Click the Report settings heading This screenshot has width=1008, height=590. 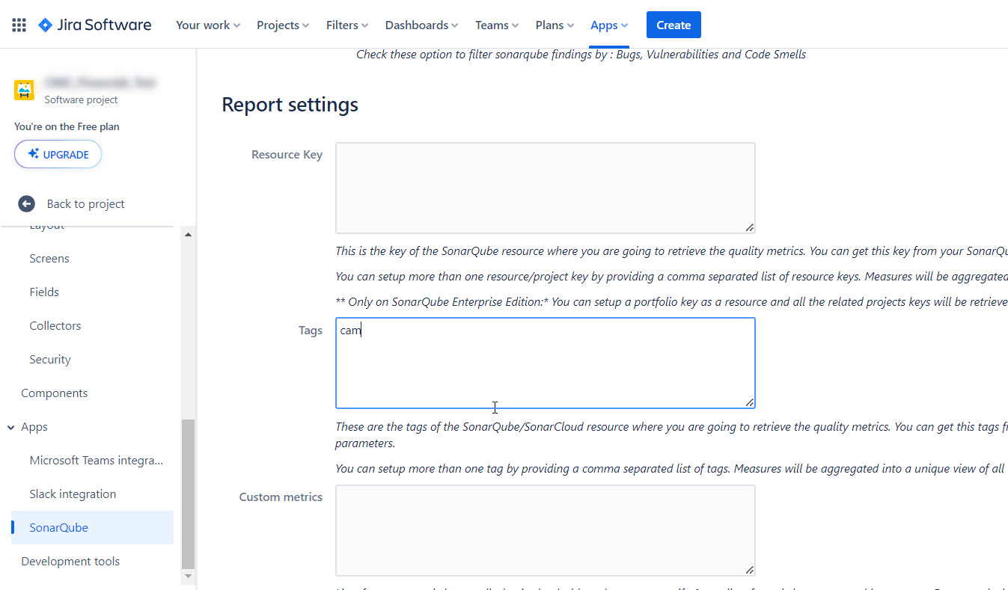pos(290,105)
